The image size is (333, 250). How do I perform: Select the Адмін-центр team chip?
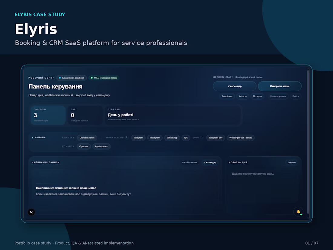[x=101, y=146]
